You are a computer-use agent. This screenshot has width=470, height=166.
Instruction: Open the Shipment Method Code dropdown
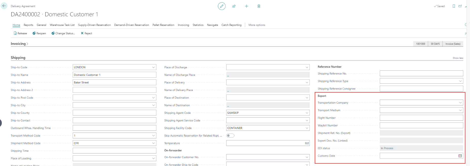pos(153,143)
